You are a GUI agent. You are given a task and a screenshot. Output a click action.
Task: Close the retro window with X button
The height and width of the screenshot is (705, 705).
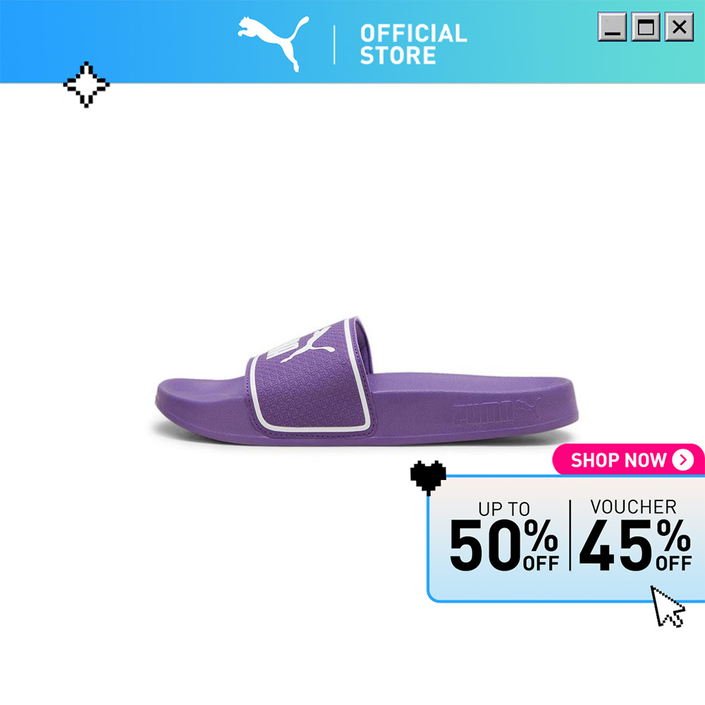680,27
